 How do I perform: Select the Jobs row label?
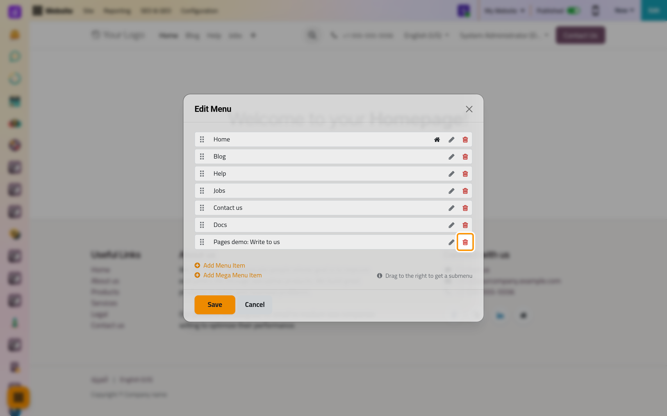point(219,191)
